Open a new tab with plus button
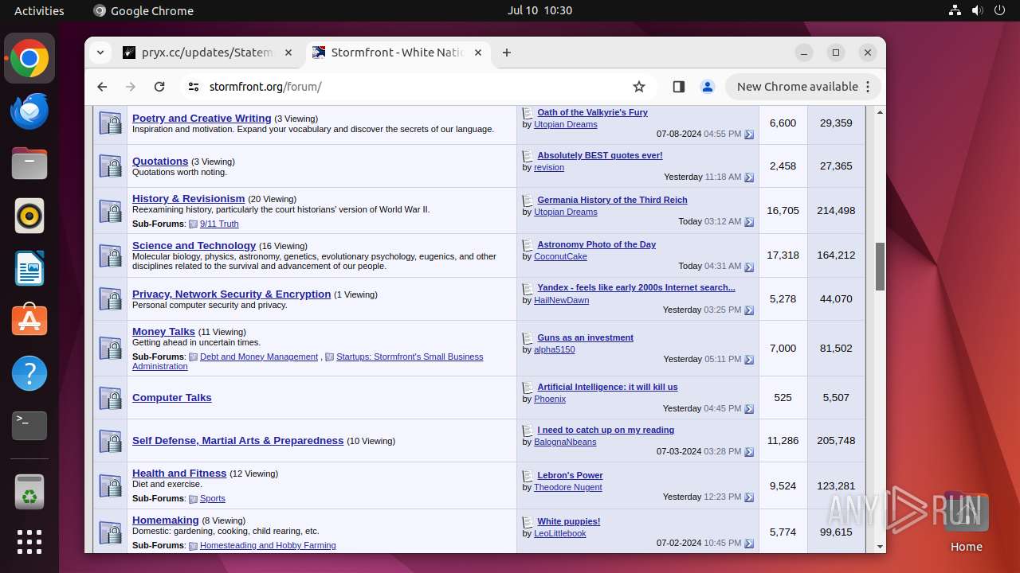1020x573 pixels. click(x=507, y=53)
